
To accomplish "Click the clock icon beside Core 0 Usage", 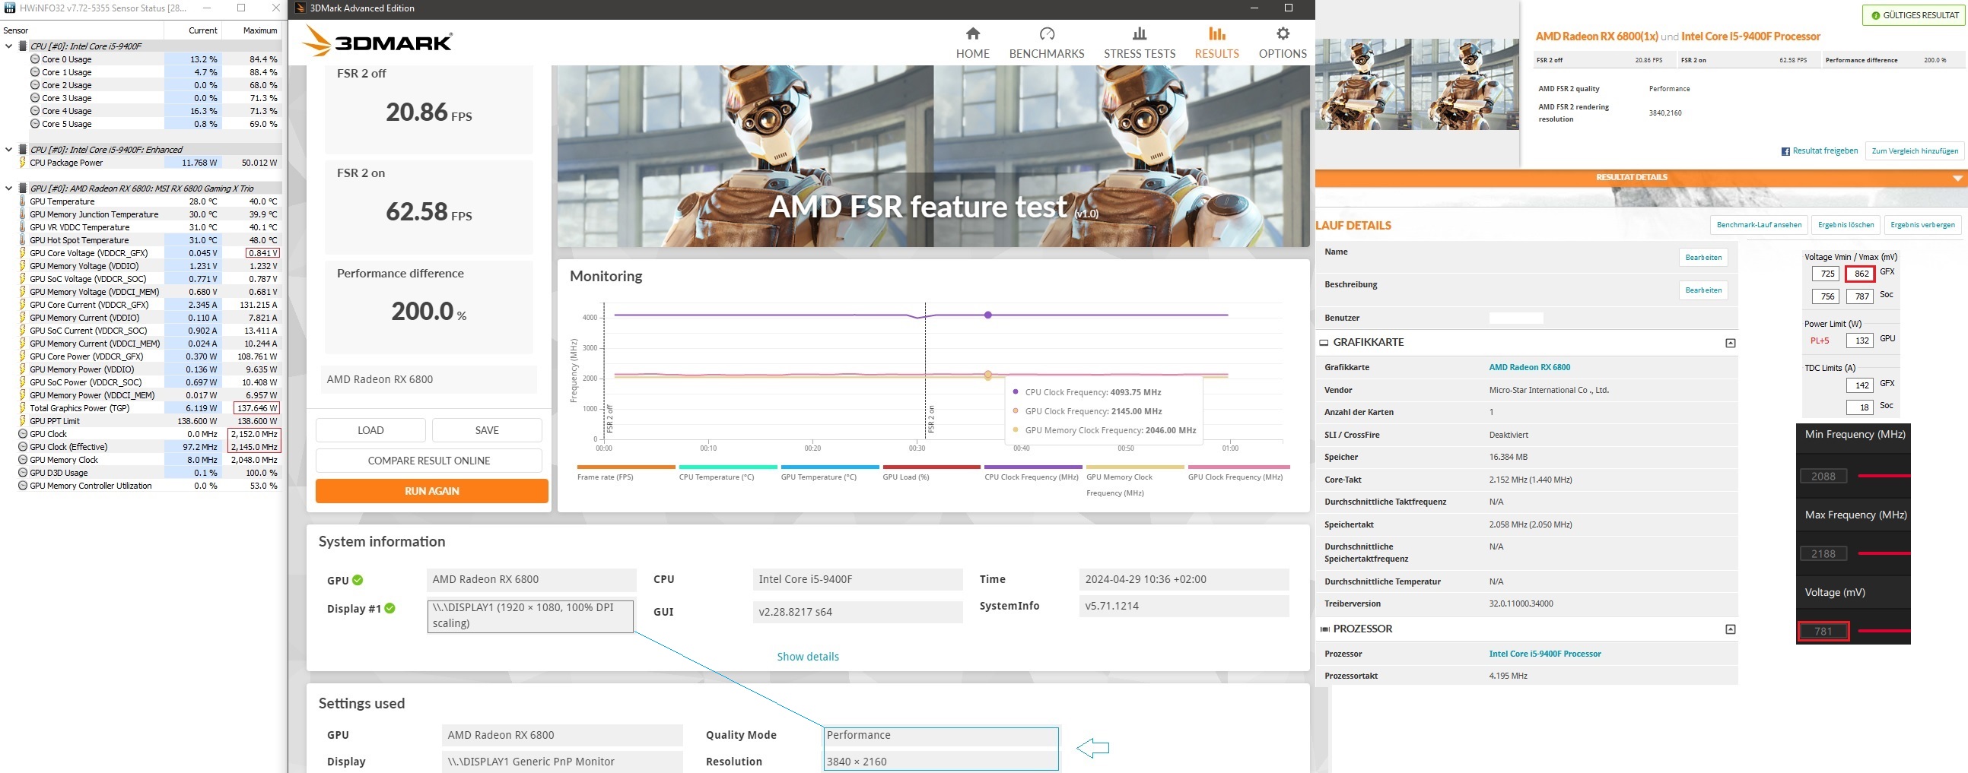I will point(34,59).
